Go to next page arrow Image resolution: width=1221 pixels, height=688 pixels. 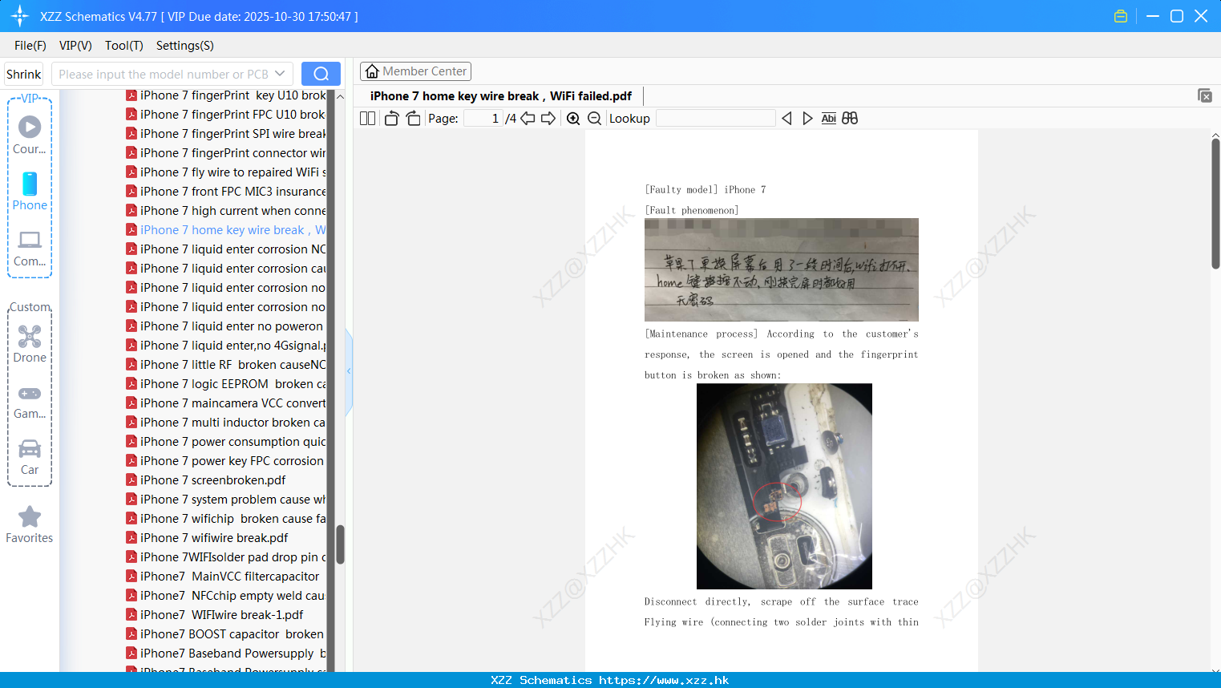tap(548, 119)
